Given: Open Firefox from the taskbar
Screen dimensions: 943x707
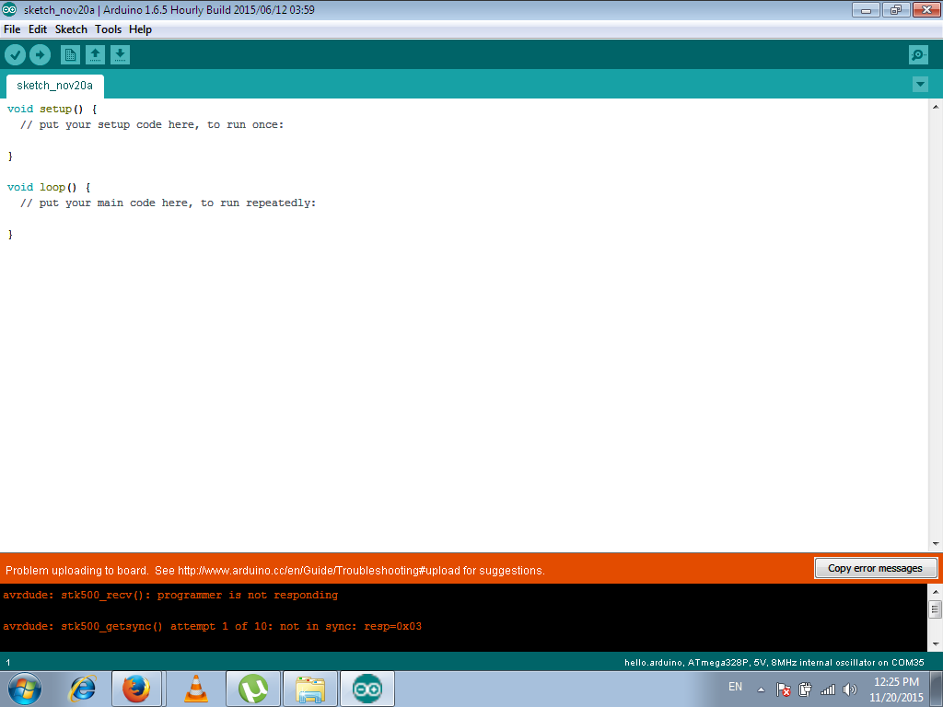Looking at the screenshot, I should click(x=136, y=689).
